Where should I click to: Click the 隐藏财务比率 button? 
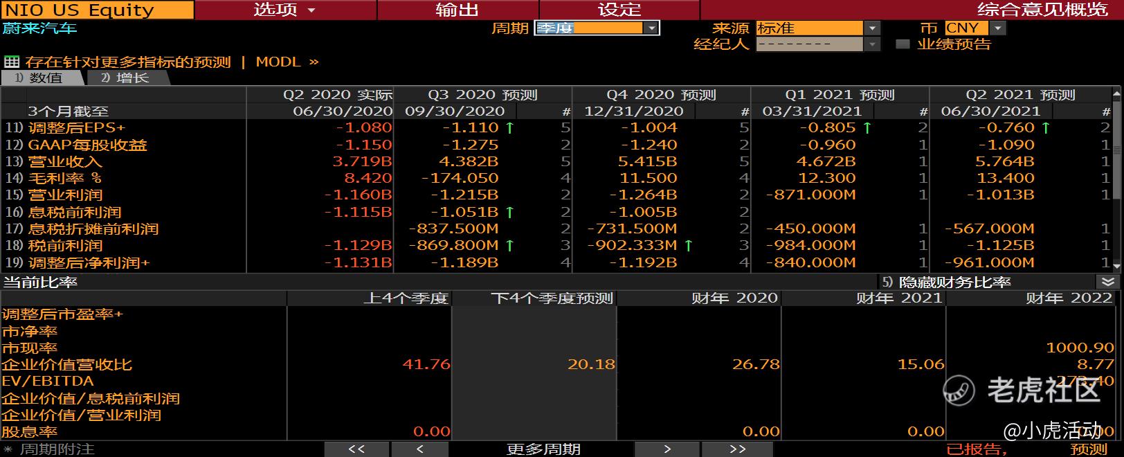tap(948, 282)
